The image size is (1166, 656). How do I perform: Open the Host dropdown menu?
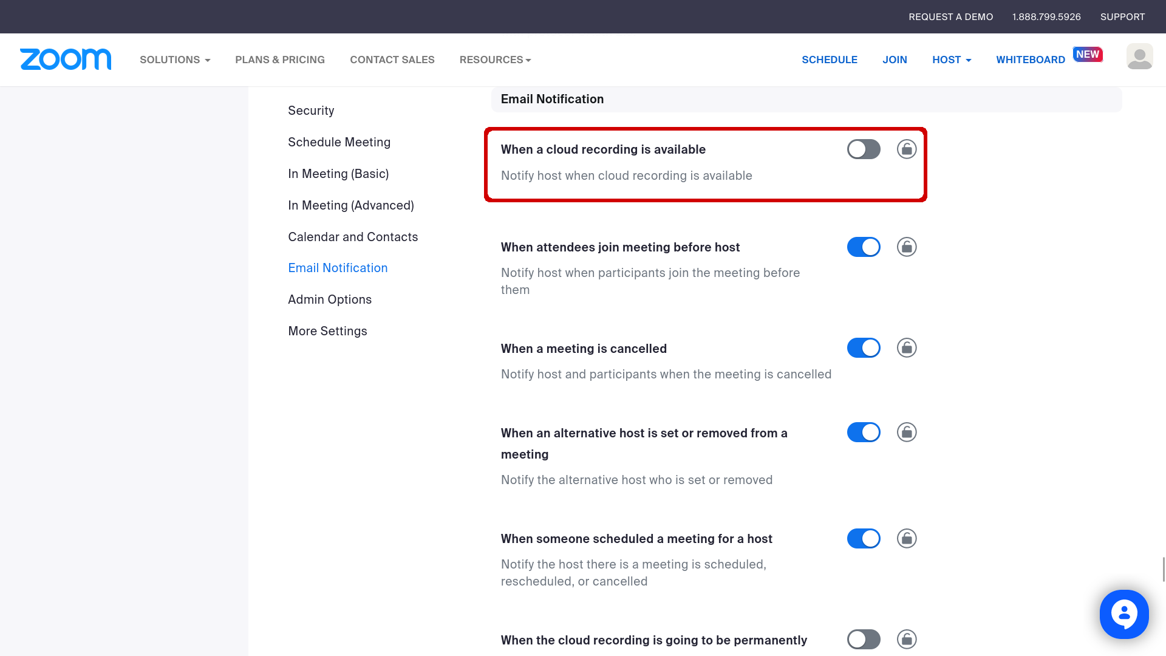click(952, 60)
